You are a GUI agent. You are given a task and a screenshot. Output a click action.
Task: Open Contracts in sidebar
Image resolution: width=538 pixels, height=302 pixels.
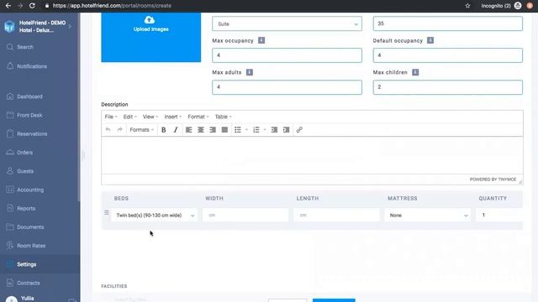pos(28,284)
